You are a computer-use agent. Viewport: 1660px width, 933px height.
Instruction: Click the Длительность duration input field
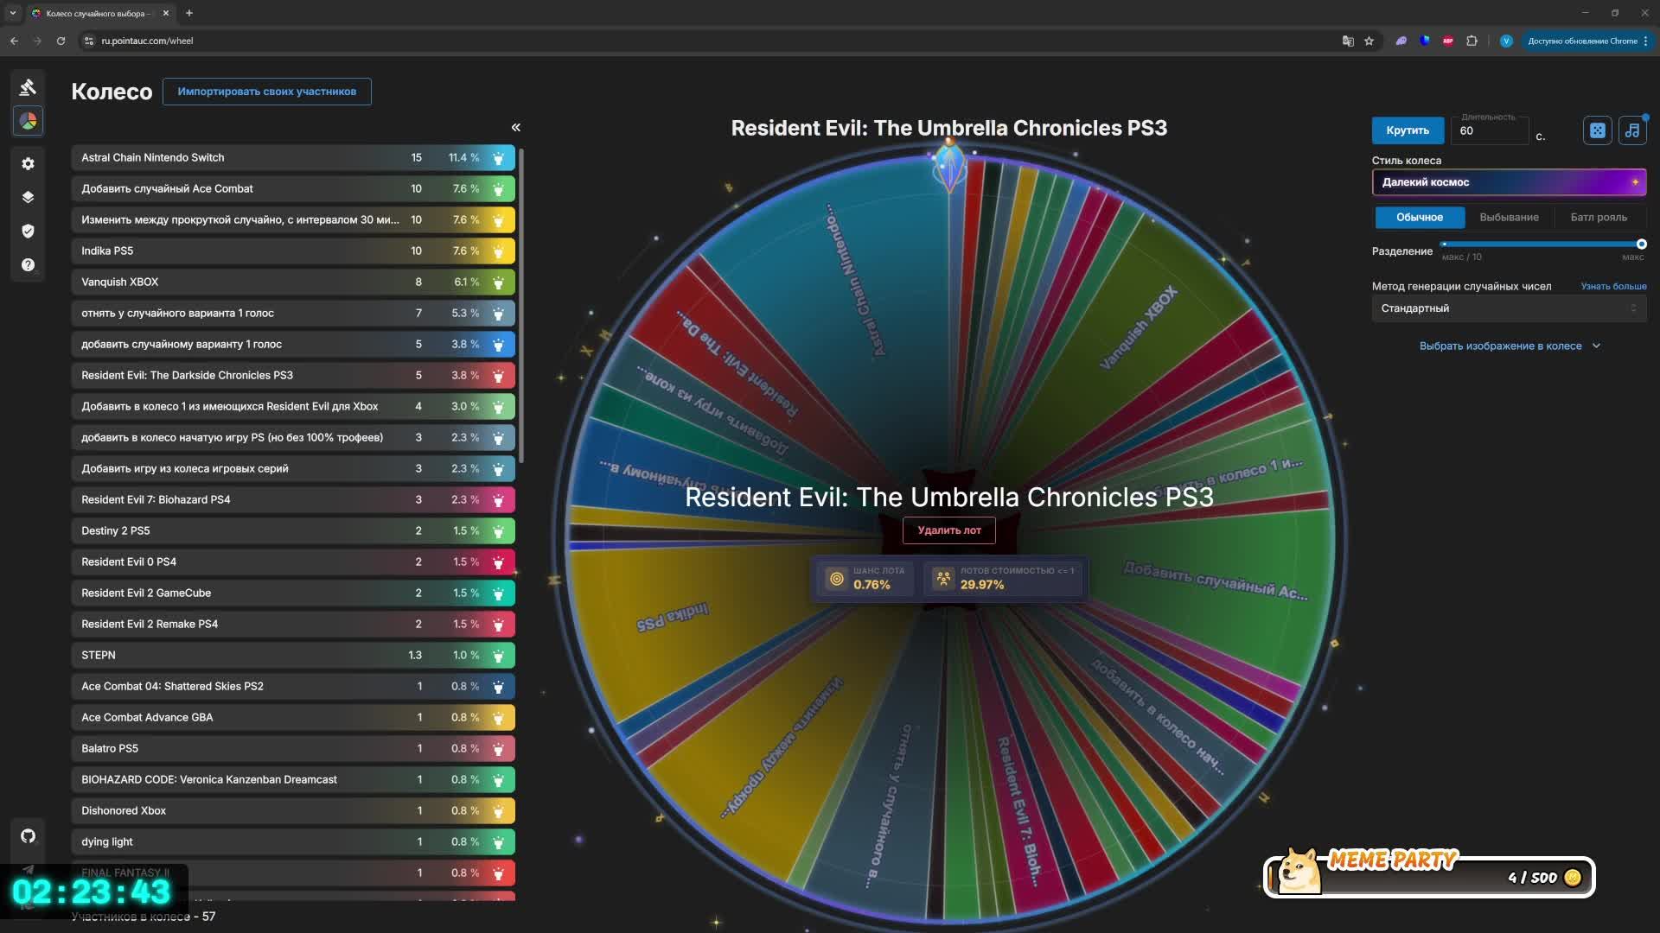[x=1489, y=131]
